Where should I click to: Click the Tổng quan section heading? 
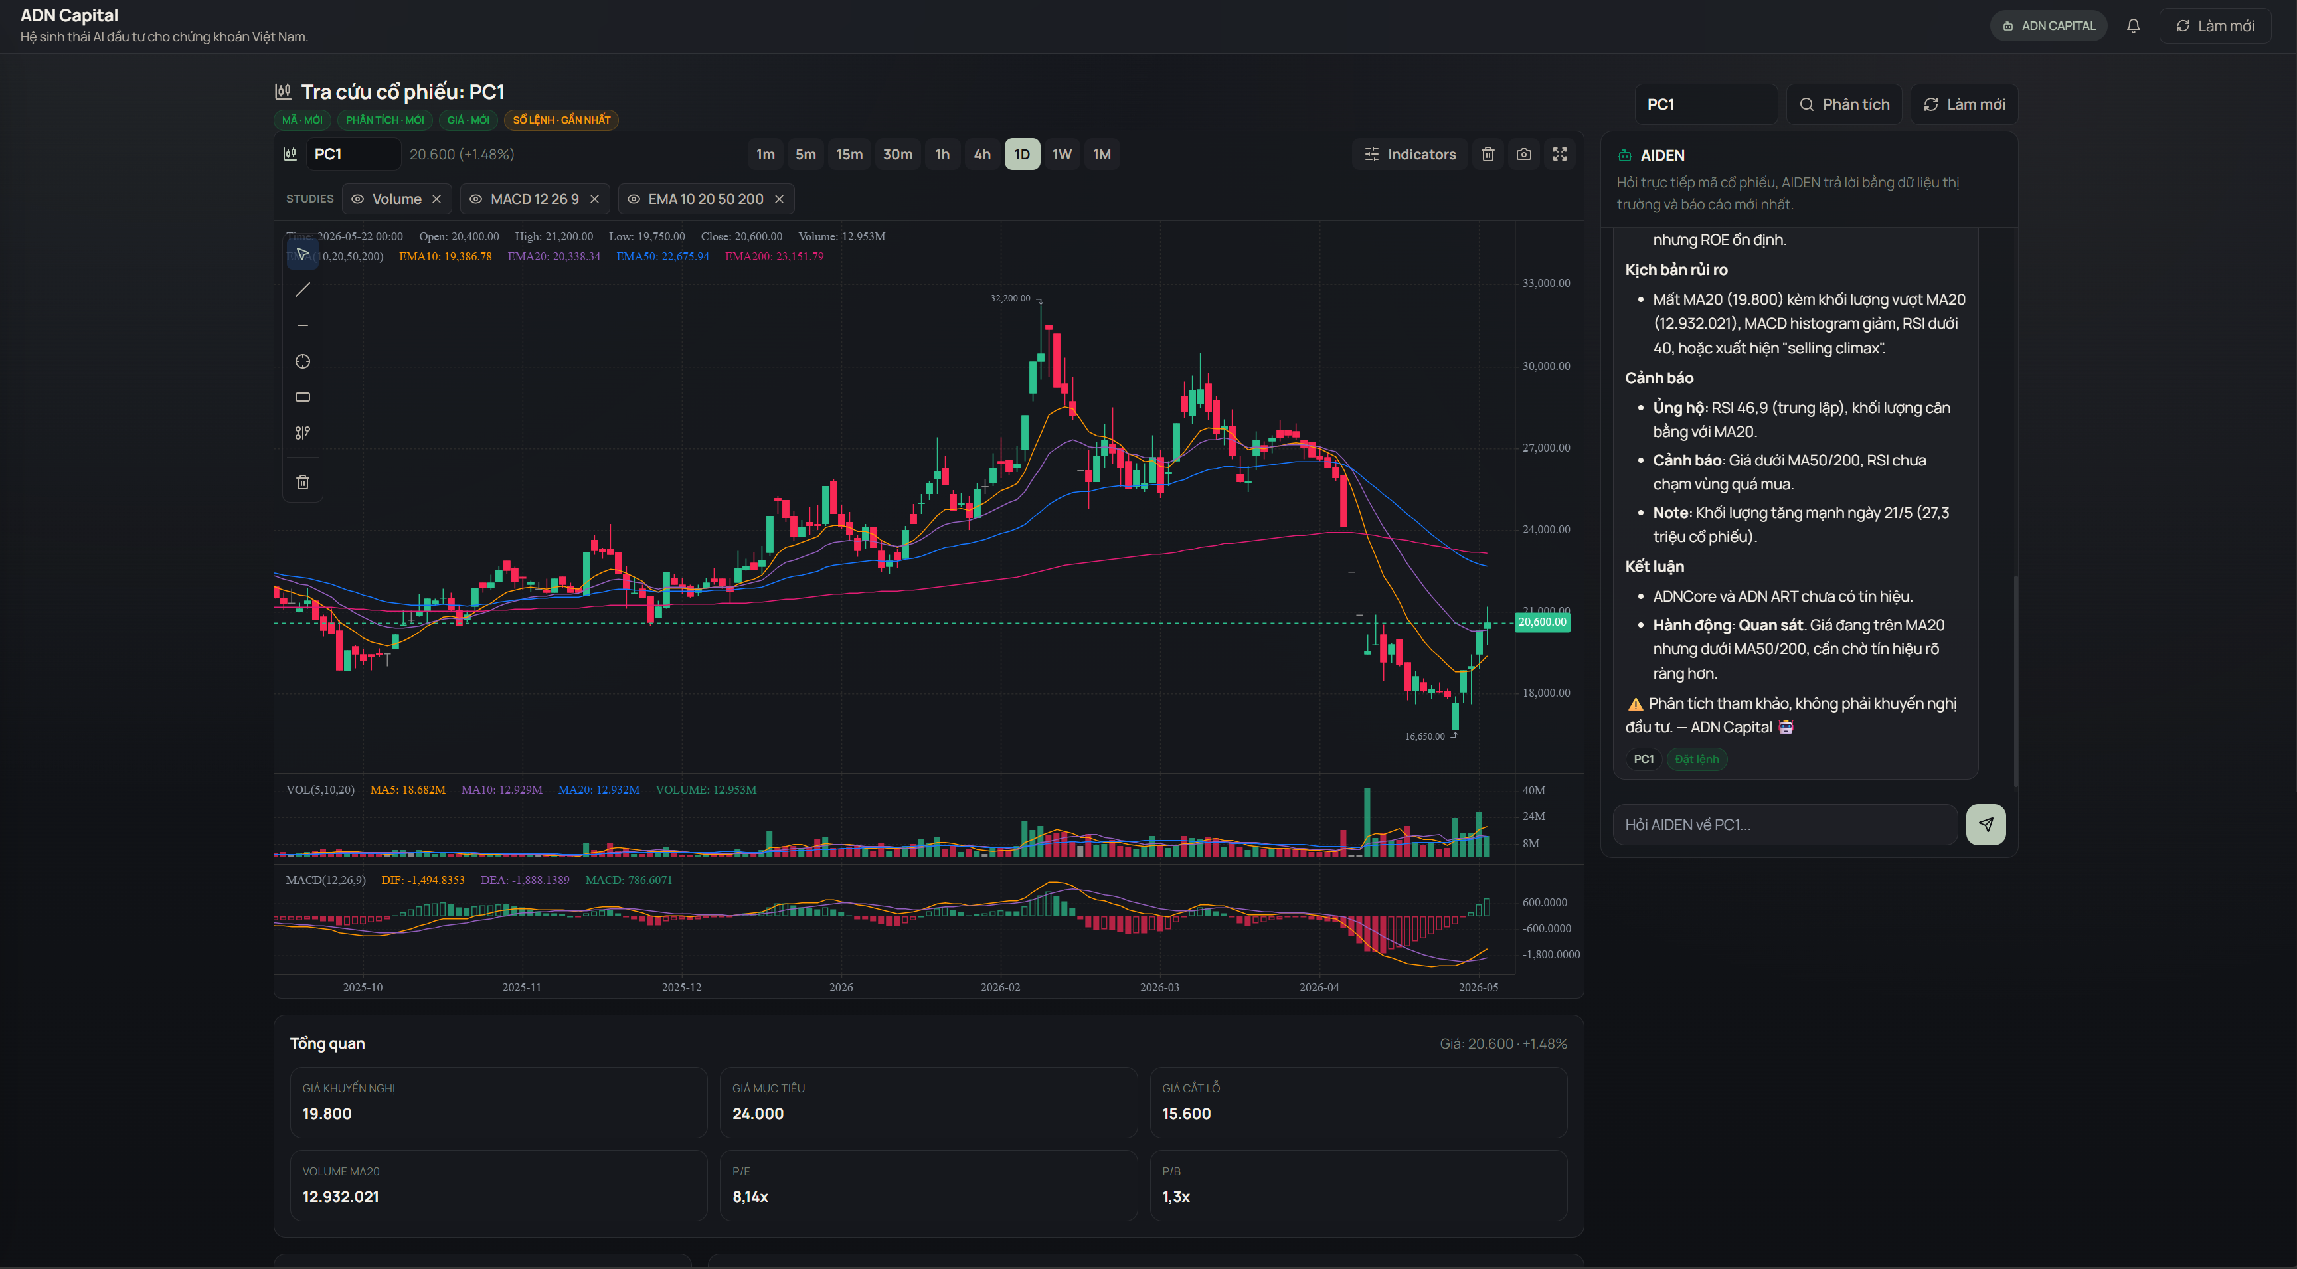pos(327,1043)
